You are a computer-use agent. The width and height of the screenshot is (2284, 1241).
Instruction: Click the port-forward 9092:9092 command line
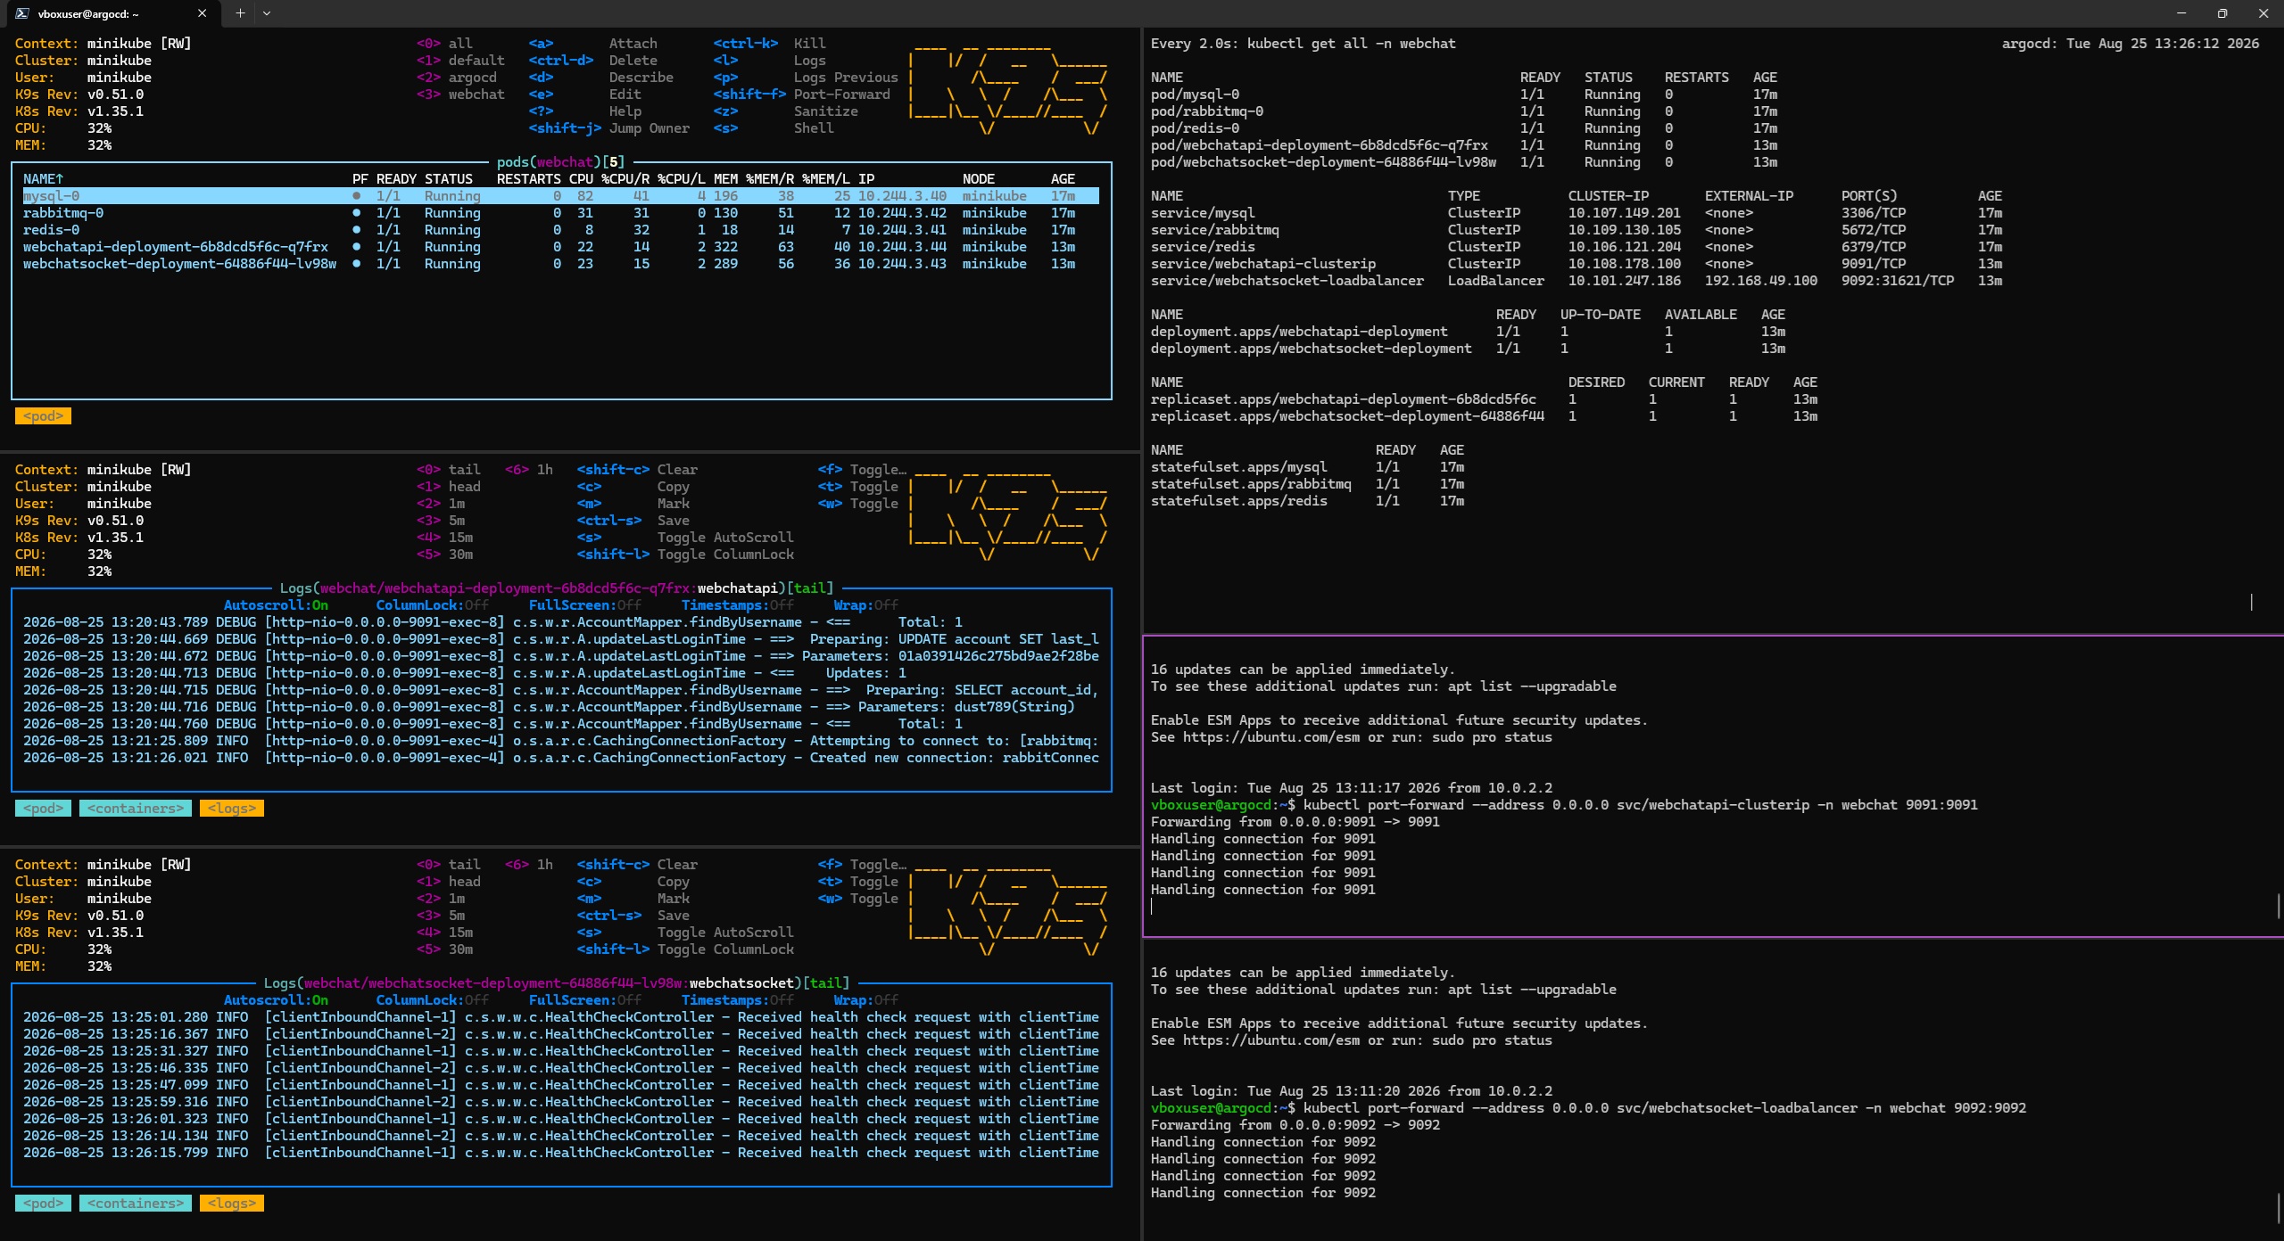pyautogui.click(x=1588, y=1108)
